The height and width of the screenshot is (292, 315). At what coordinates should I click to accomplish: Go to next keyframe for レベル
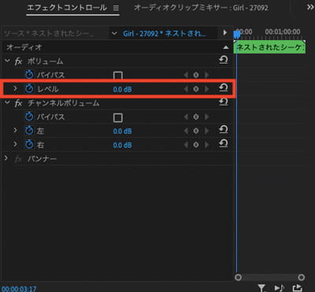207,89
